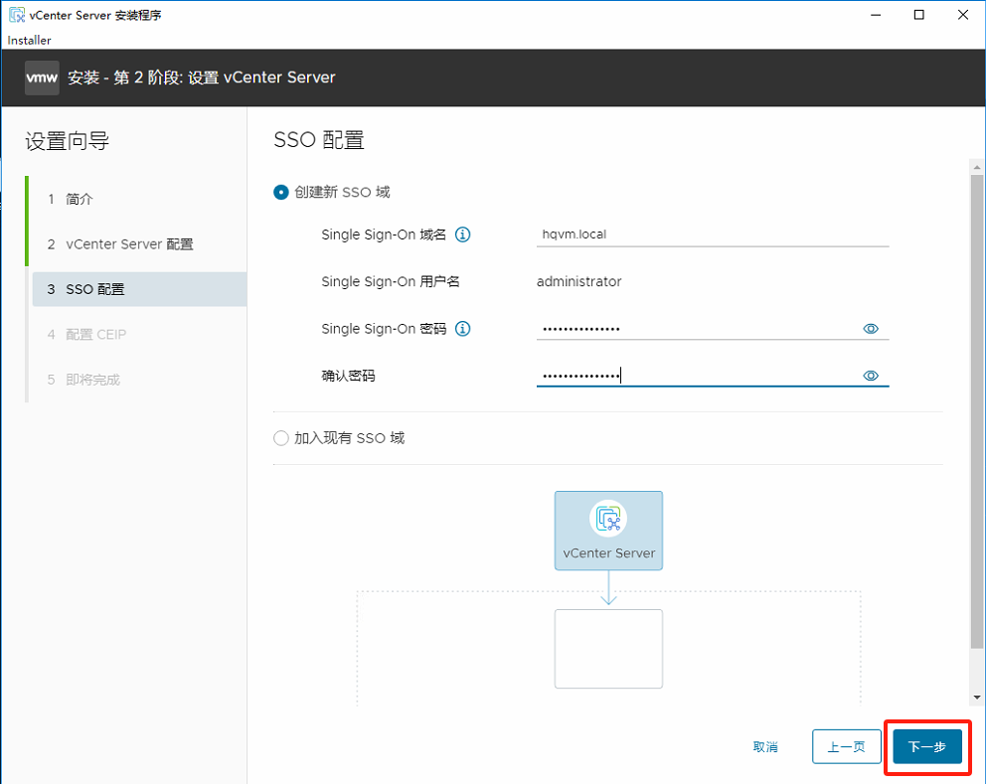The width and height of the screenshot is (986, 784).
Task: Click the vertical scrollbar thumb
Action: [x=977, y=411]
